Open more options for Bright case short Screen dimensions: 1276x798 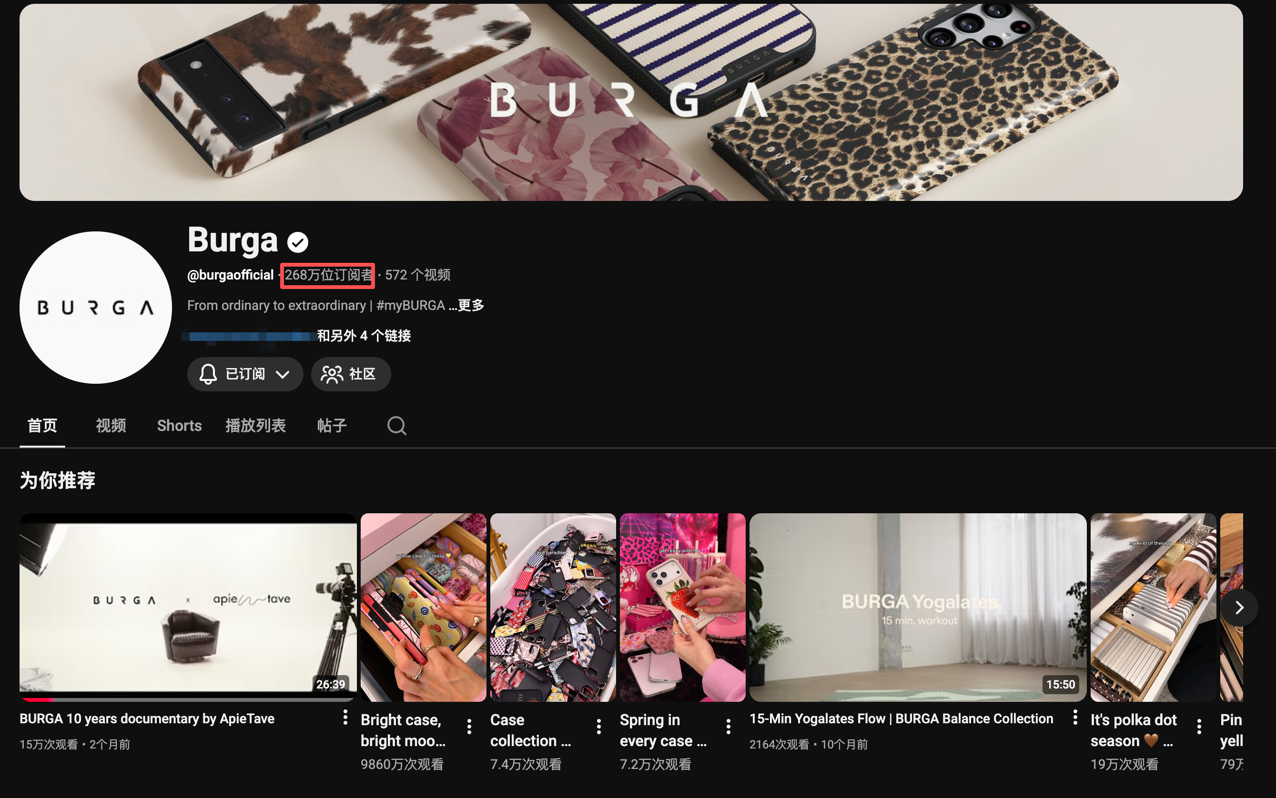pos(469,727)
